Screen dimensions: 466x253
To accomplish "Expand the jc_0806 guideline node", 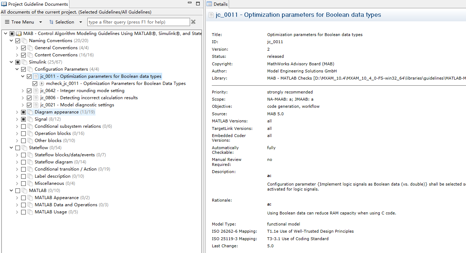I will (x=23, y=98).
